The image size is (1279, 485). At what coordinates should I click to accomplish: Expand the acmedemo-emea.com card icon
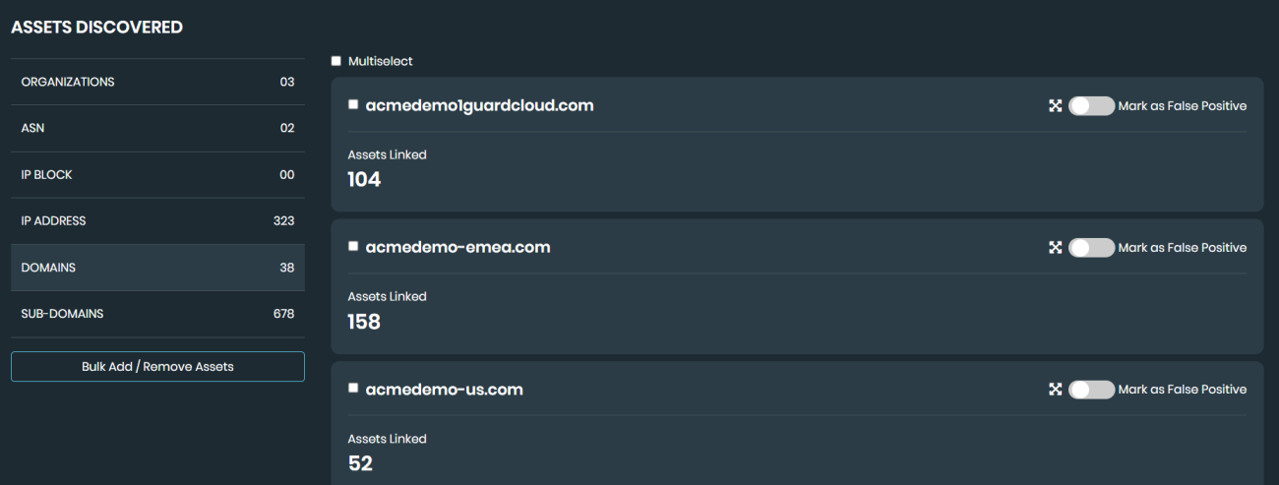click(1055, 248)
